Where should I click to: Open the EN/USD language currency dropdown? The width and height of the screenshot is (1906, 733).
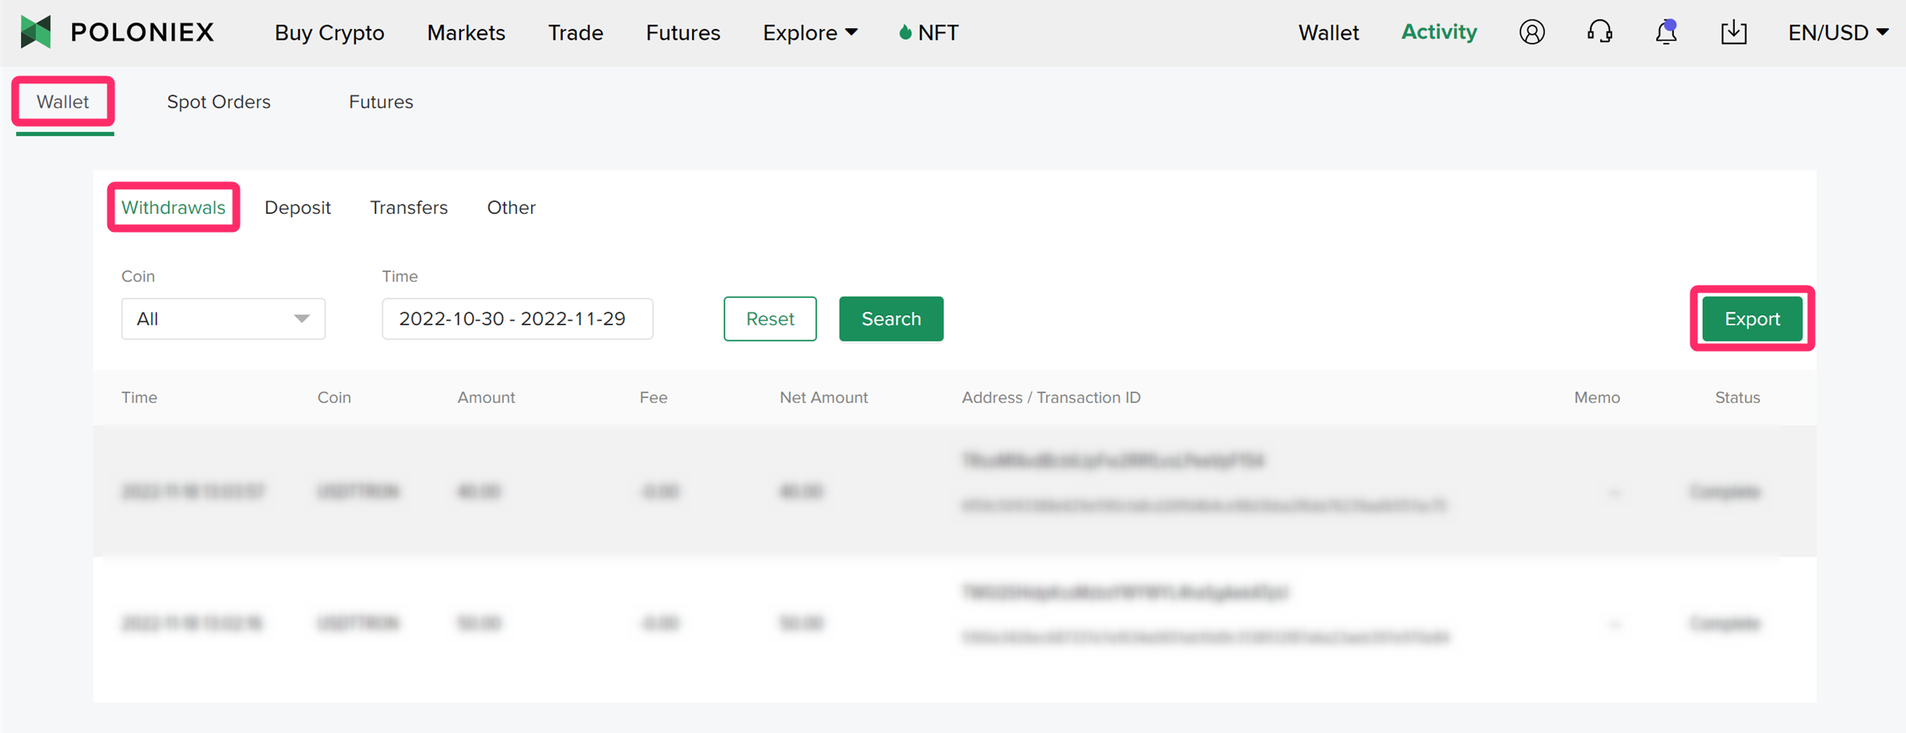1837,33
